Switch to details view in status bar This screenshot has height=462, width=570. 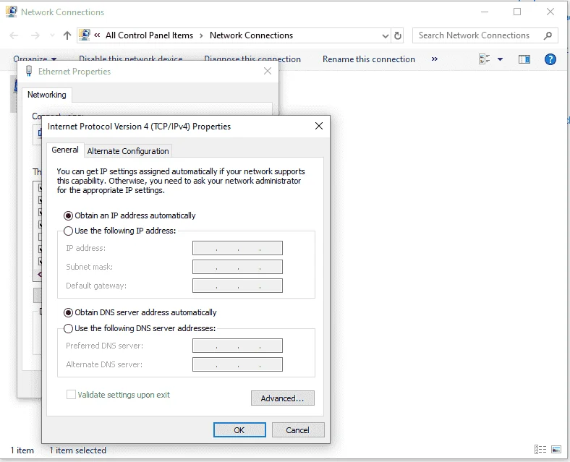[540, 450]
